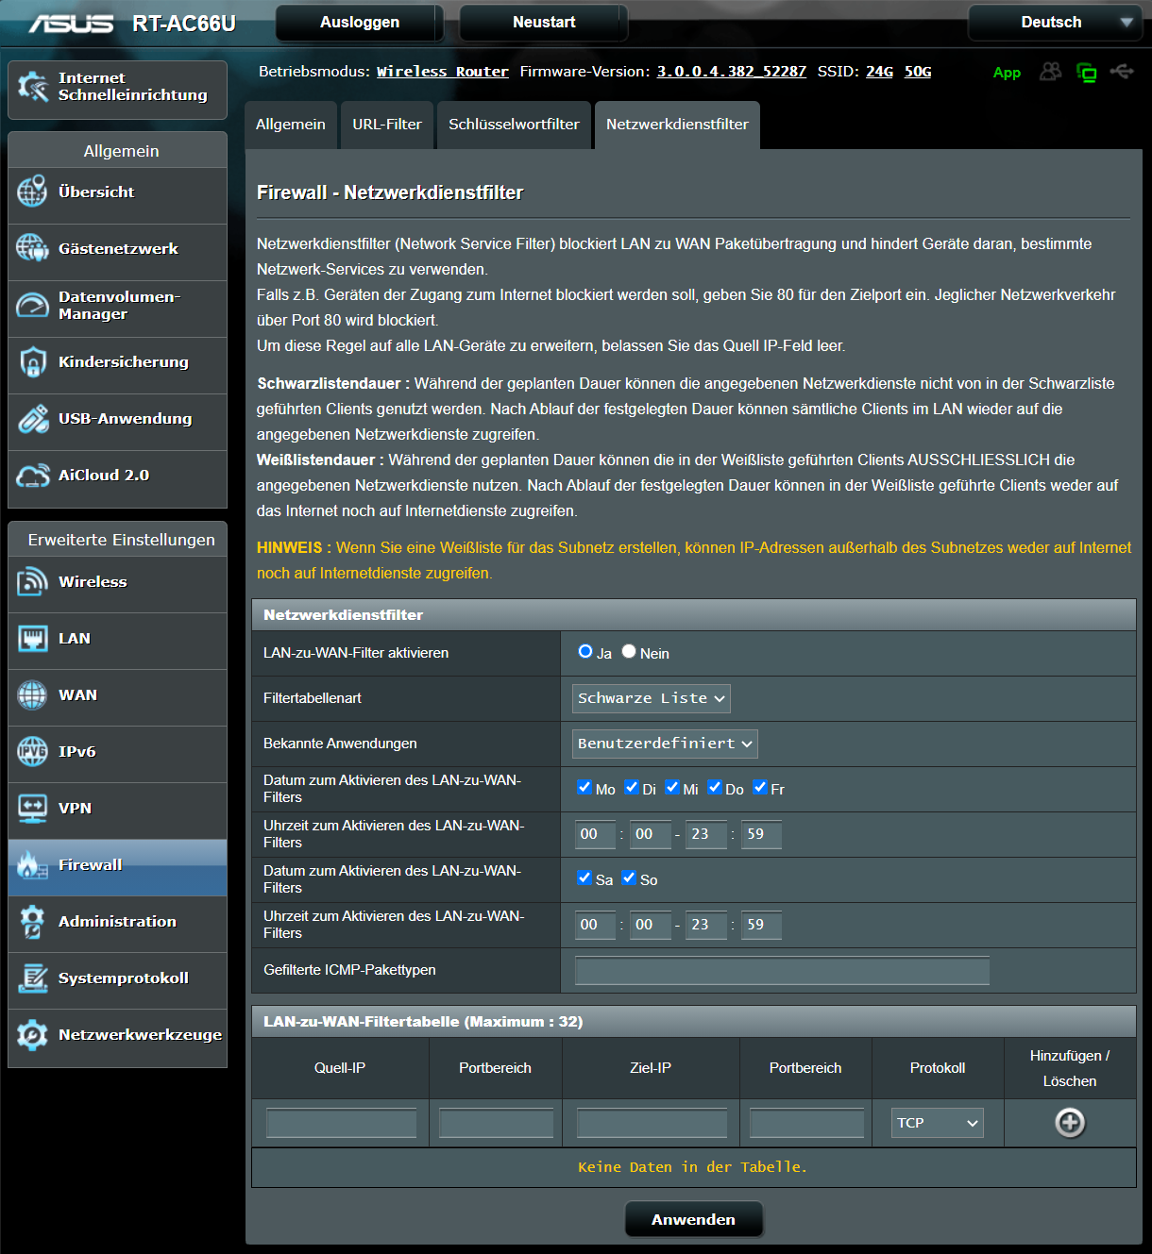Click the WAN globe icon
1152x1254 pixels.
(32, 695)
